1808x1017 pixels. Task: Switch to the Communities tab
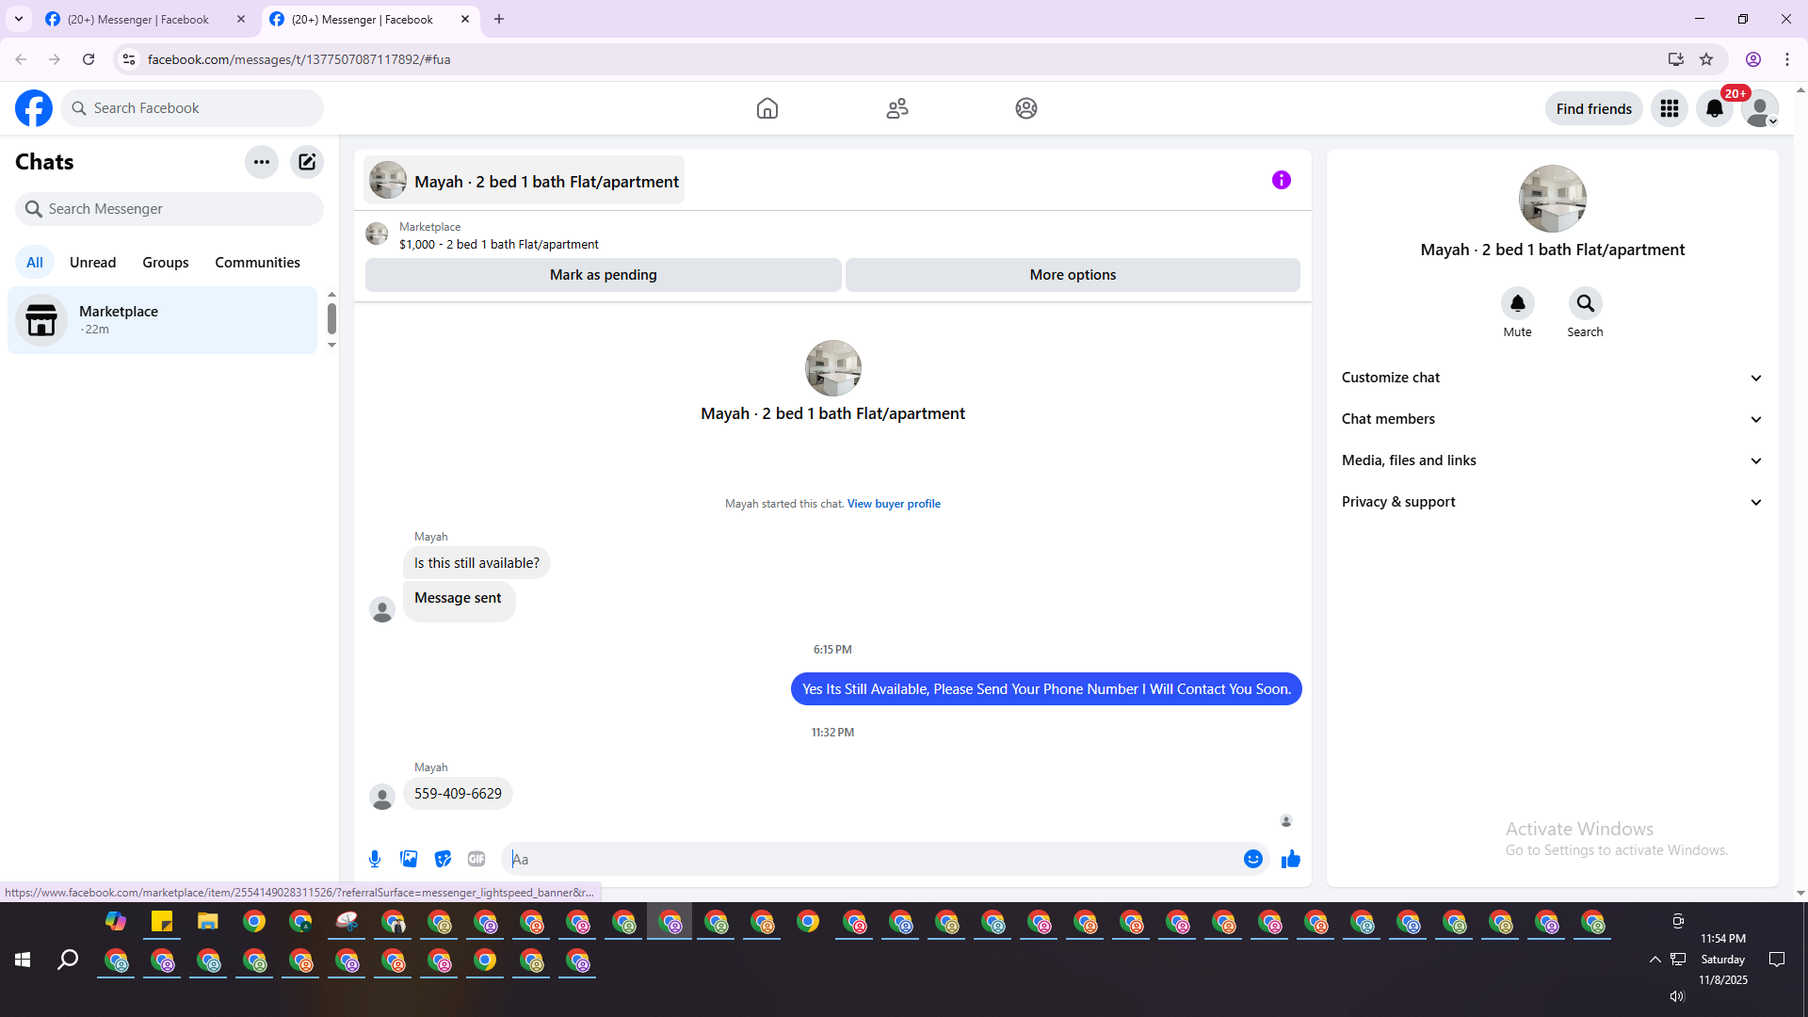point(257,263)
